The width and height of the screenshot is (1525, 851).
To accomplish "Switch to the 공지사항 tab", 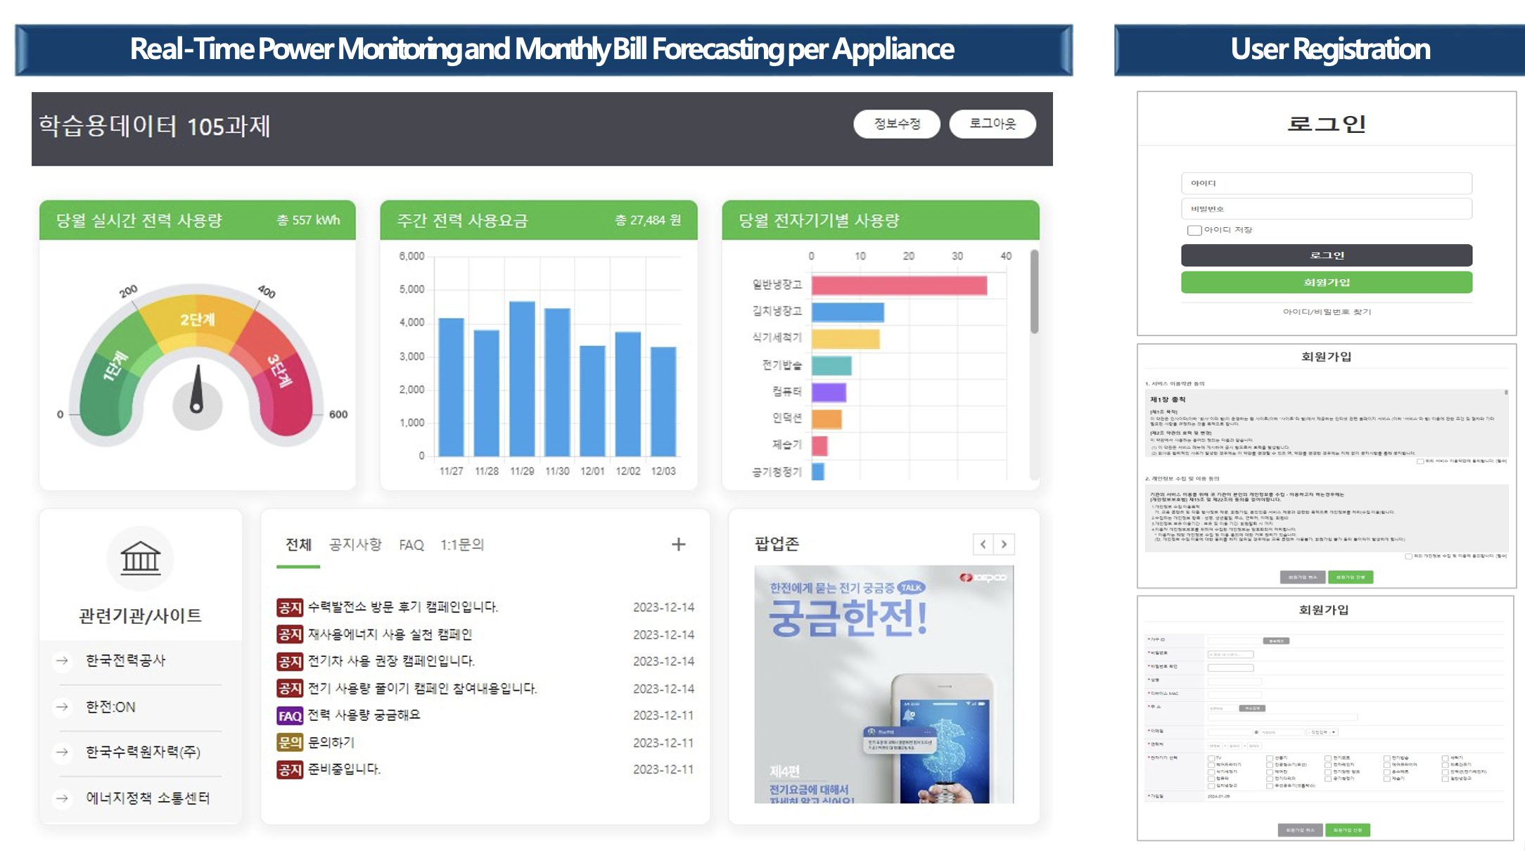I will coord(355,544).
